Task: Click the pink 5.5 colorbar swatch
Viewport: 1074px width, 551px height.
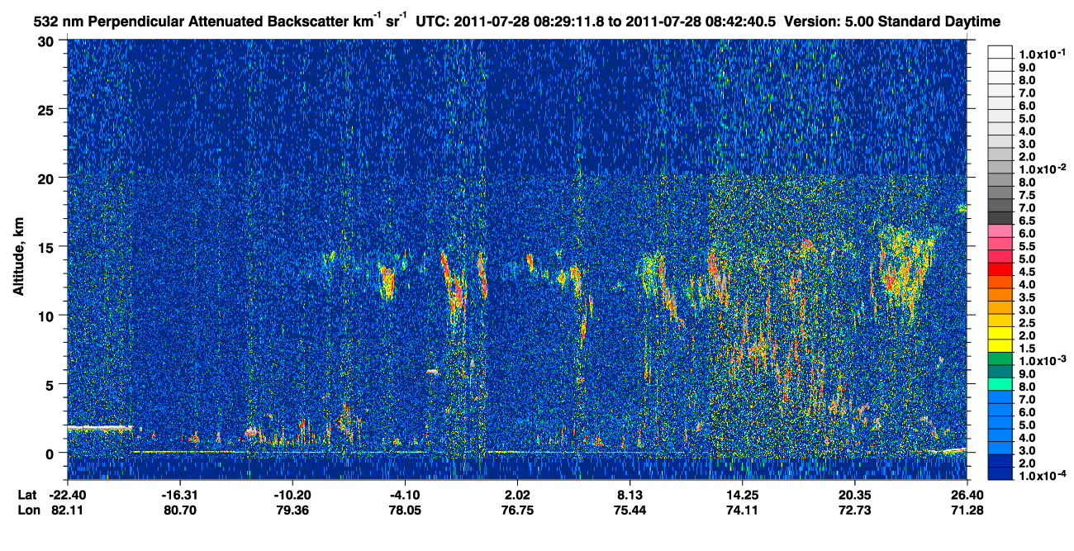Action: point(1000,245)
